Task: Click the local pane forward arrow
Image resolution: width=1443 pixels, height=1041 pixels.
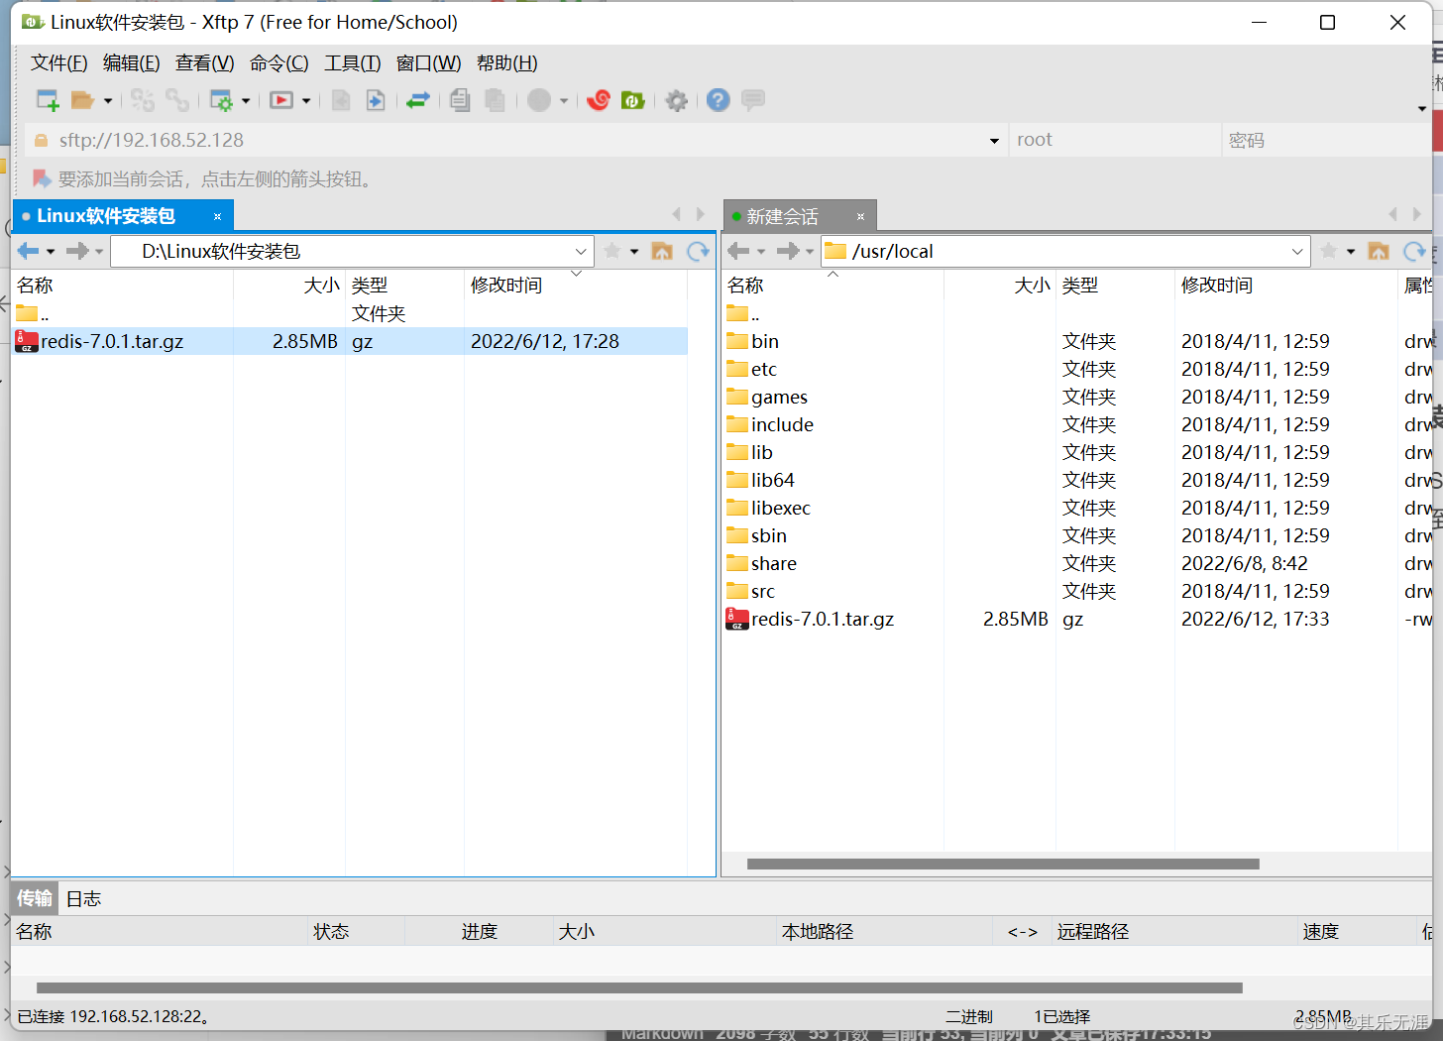Action: point(76,251)
